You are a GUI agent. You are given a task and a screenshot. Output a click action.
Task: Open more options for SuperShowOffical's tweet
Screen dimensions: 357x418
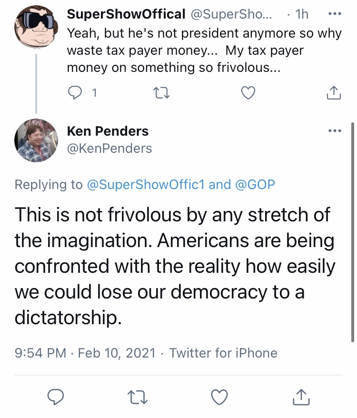(335, 14)
